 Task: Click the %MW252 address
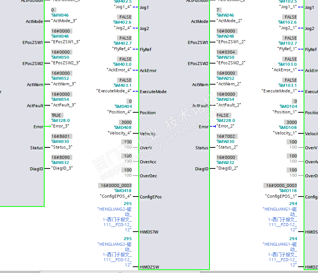tap(225, 78)
